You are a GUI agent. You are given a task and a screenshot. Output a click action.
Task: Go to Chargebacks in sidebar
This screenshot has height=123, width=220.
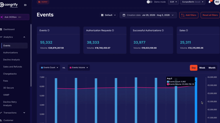tap(10, 74)
